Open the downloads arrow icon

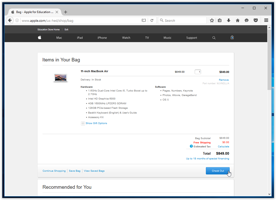point(229,21)
